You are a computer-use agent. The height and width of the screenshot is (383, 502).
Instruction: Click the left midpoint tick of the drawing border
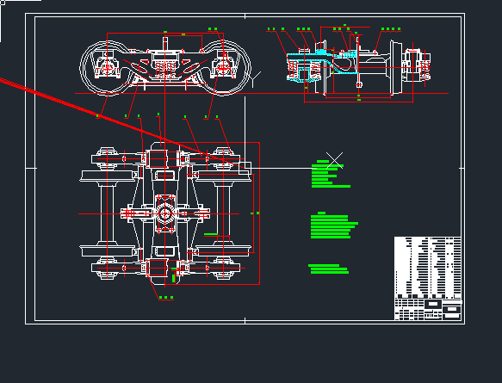click(31, 168)
